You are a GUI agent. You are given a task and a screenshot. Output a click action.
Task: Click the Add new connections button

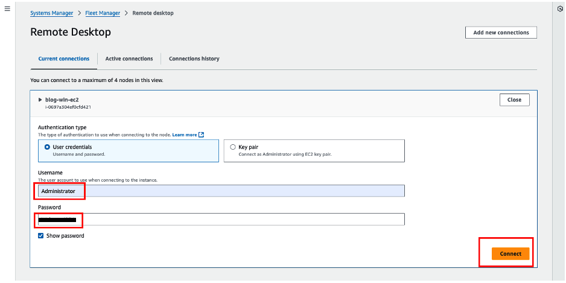(501, 33)
